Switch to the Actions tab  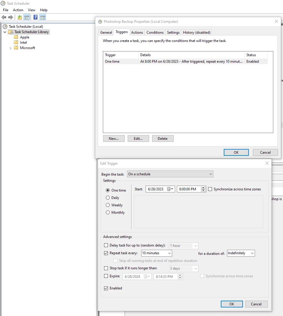[x=137, y=33]
